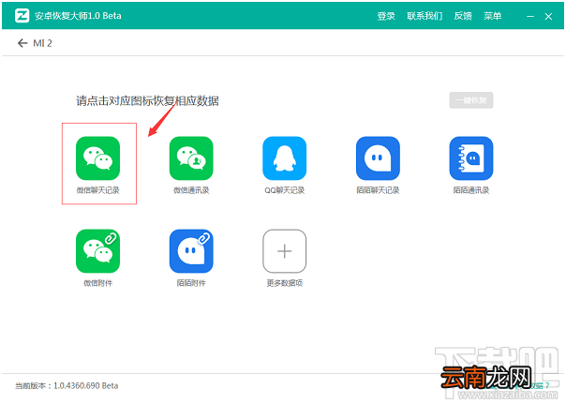Screen dimensions: 566x404
Task: Click the 一键恢复 one-key restore button
Action: point(471,100)
